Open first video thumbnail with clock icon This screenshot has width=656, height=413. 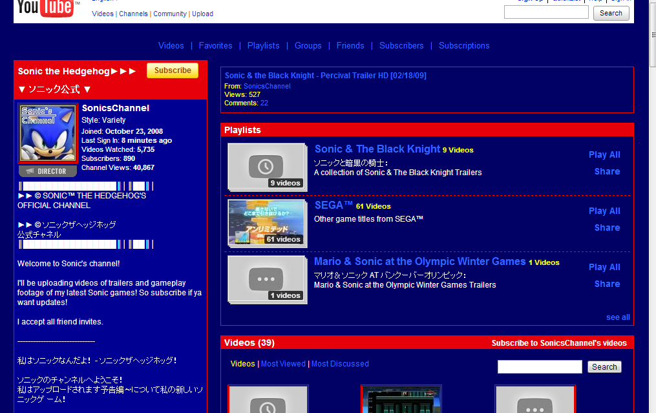coord(268,399)
